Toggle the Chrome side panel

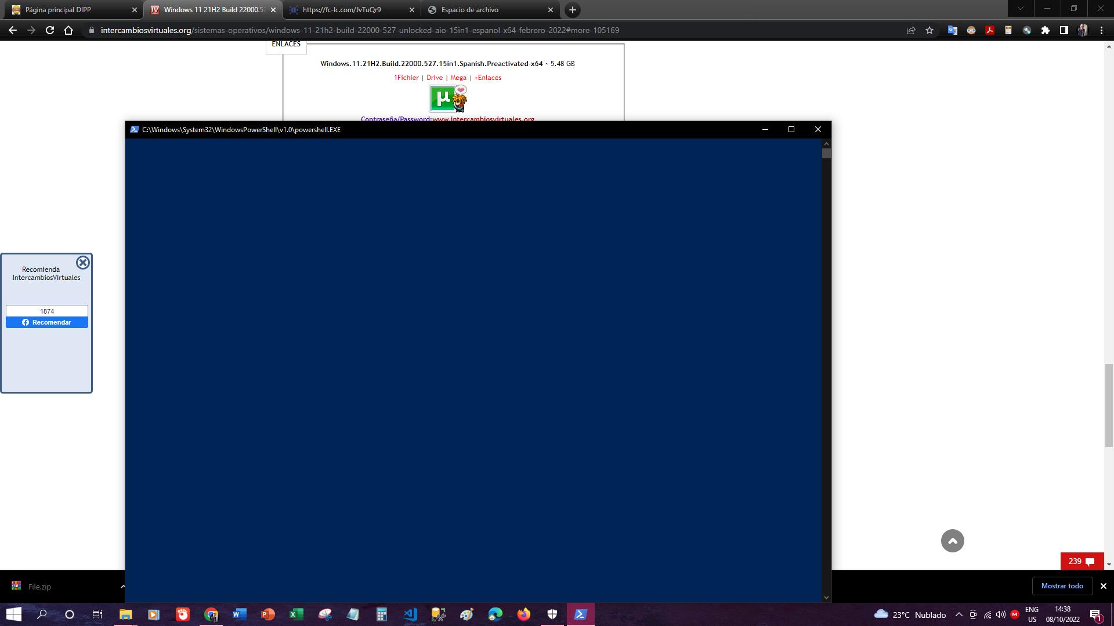click(x=1064, y=30)
